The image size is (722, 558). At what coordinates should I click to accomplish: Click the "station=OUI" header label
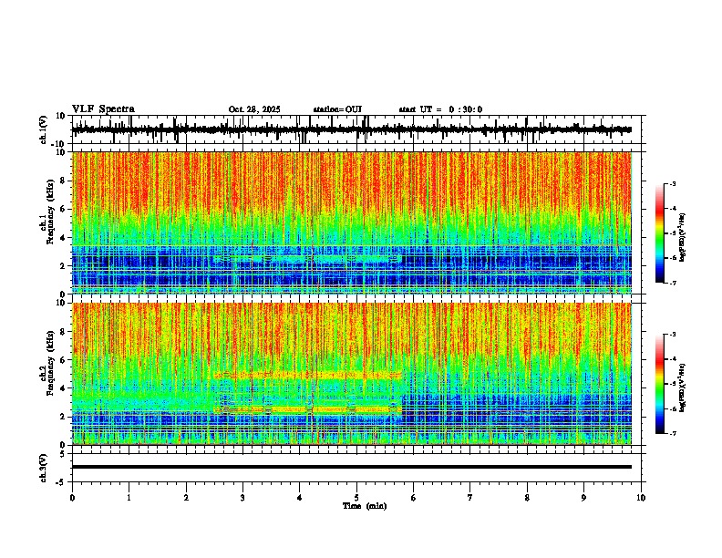click(337, 109)
